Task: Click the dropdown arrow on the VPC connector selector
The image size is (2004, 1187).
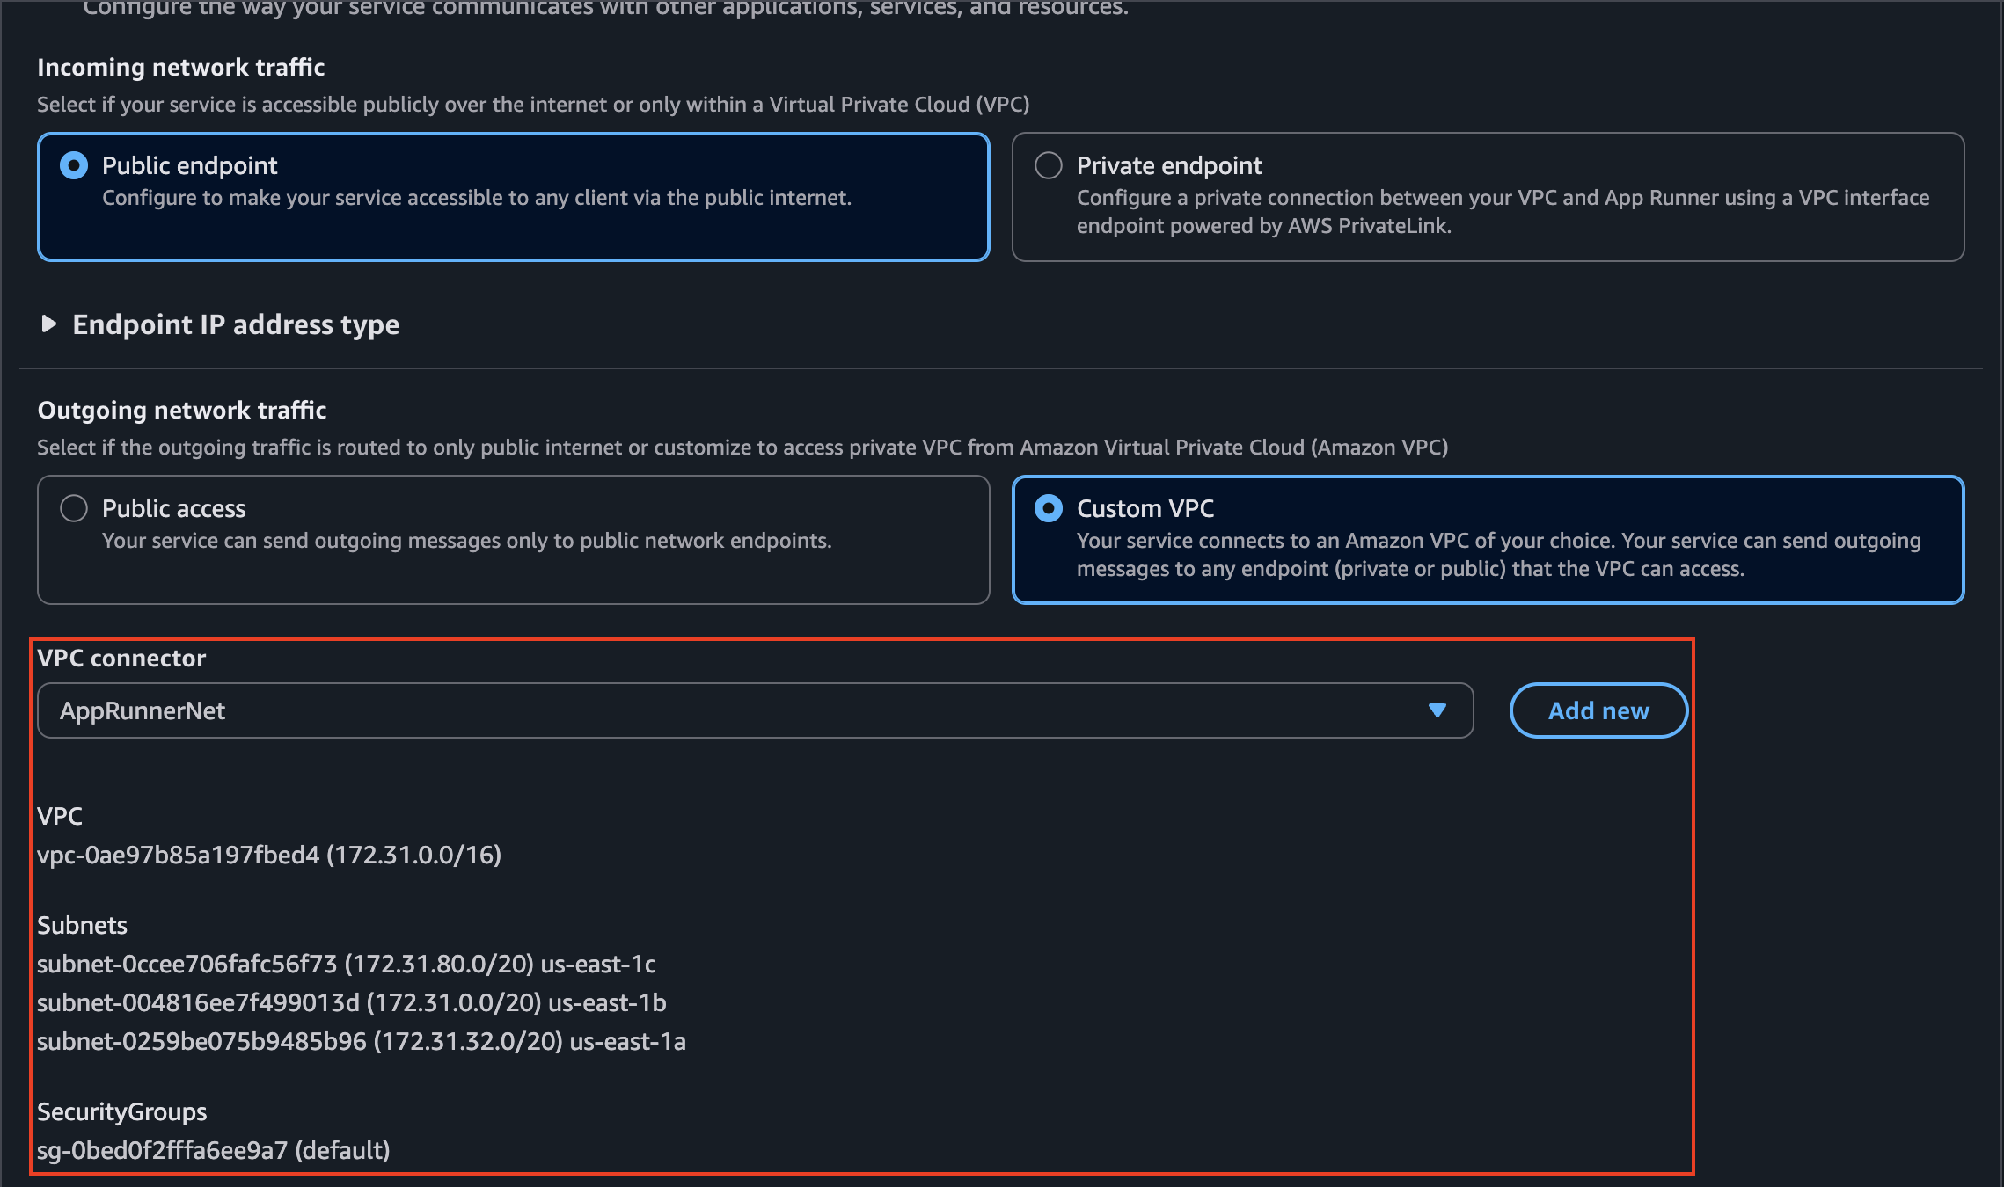Action: coord(1437,710)
